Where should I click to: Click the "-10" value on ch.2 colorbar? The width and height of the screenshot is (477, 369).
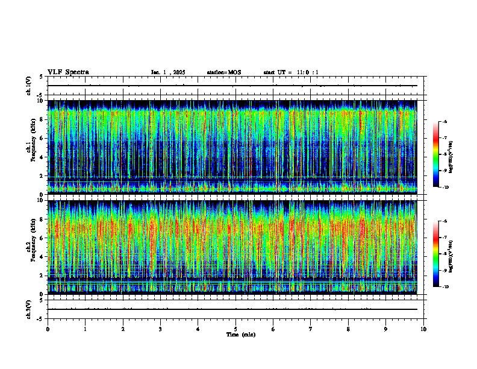446,287
